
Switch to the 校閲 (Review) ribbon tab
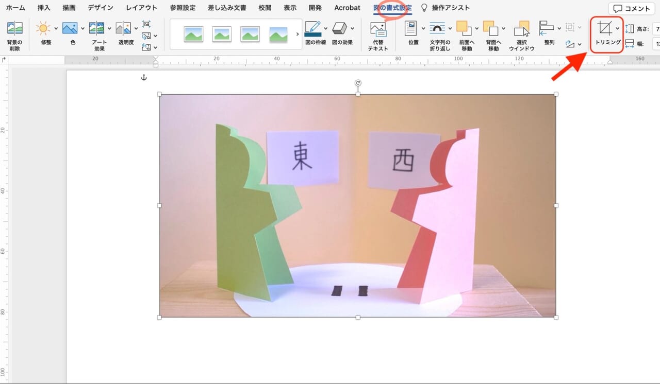click(x=265, y=8)
